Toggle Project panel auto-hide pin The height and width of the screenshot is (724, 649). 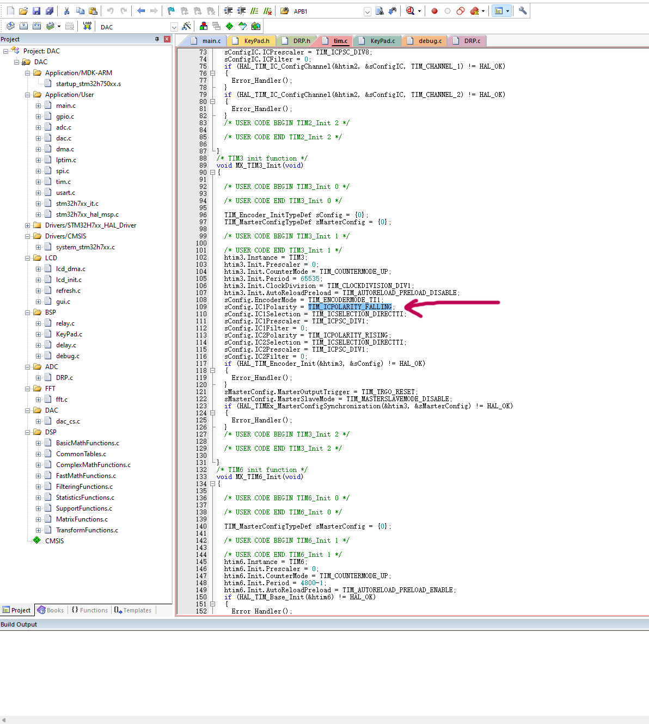[x=157, y=39]
